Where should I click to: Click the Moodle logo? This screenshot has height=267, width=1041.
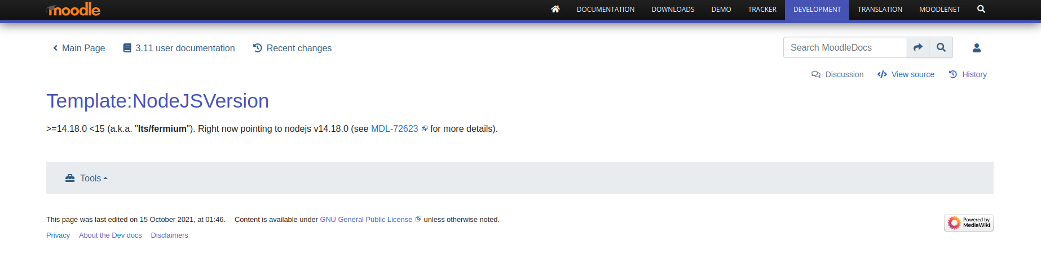(73, 10)
